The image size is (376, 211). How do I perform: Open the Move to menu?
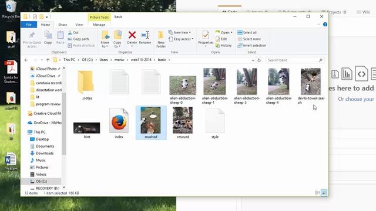[105, 39]
